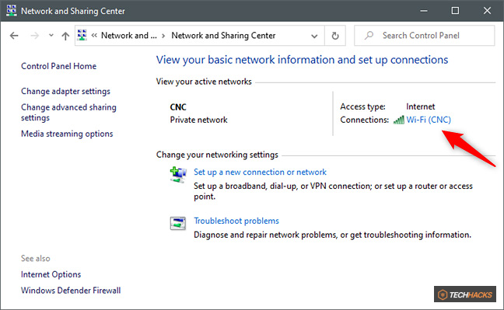
Task: Close the Network and Sharing Center window
Action: (487, 11)
